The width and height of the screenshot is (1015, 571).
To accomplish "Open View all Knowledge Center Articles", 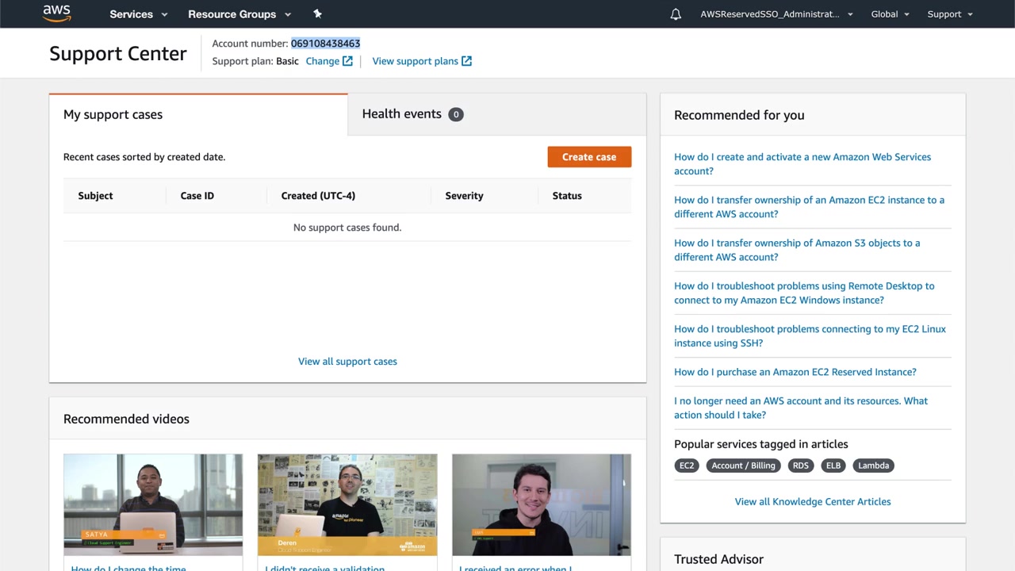I will pyautogui.click(x=813, y=502).
